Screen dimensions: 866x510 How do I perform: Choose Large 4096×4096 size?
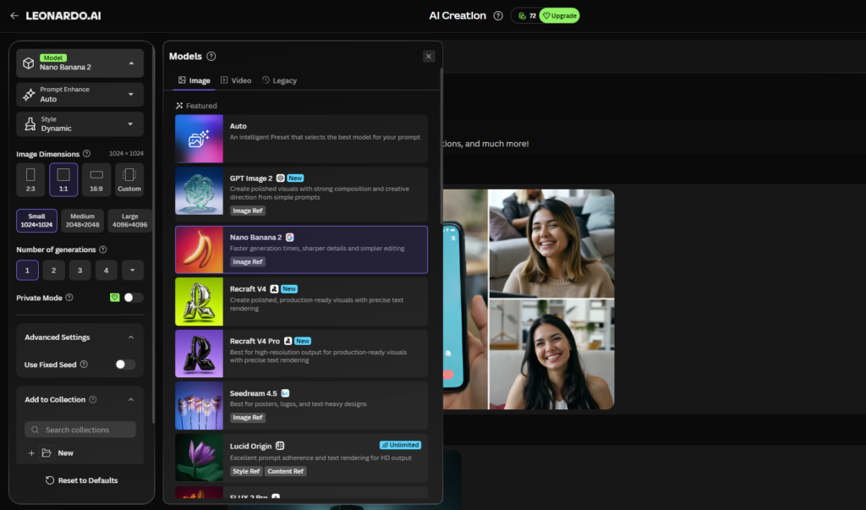(x=129, y=221)
